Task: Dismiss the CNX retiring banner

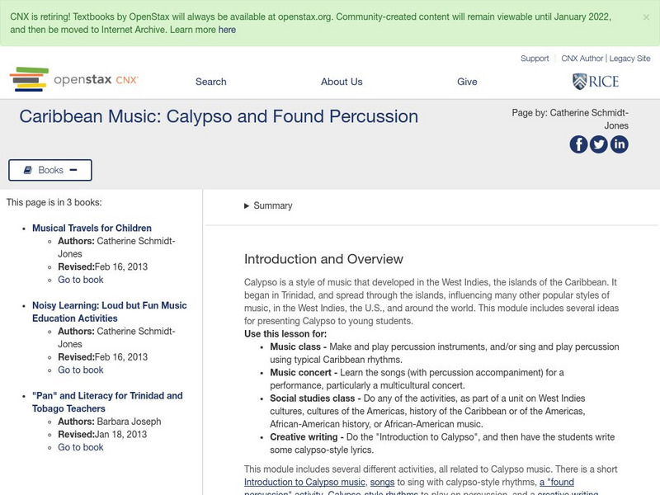Action: 645,16
